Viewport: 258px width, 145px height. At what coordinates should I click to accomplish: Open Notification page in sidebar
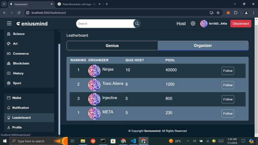[29, 108]
